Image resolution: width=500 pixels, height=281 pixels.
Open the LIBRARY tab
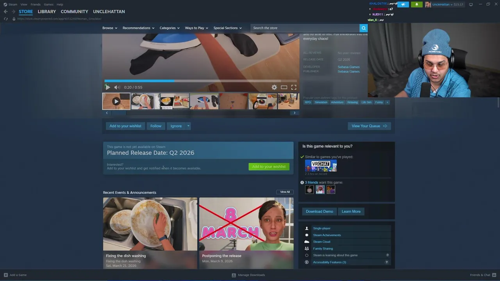[47, 12]
